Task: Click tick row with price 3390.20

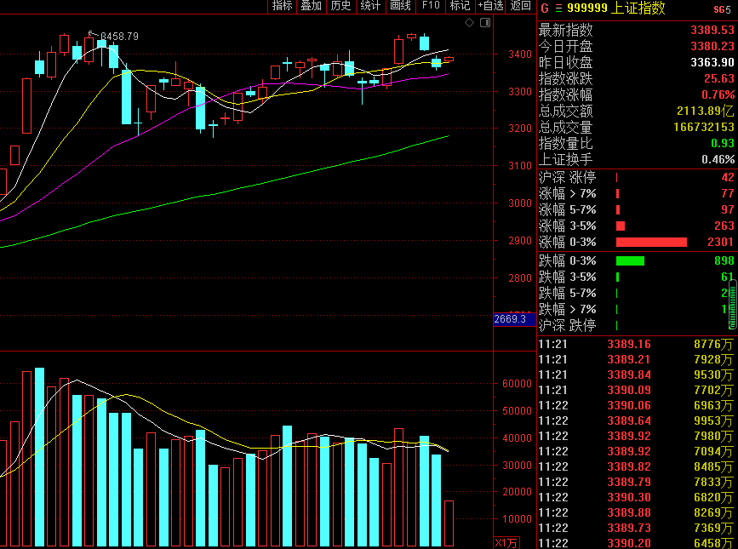Action: [637, 543]
